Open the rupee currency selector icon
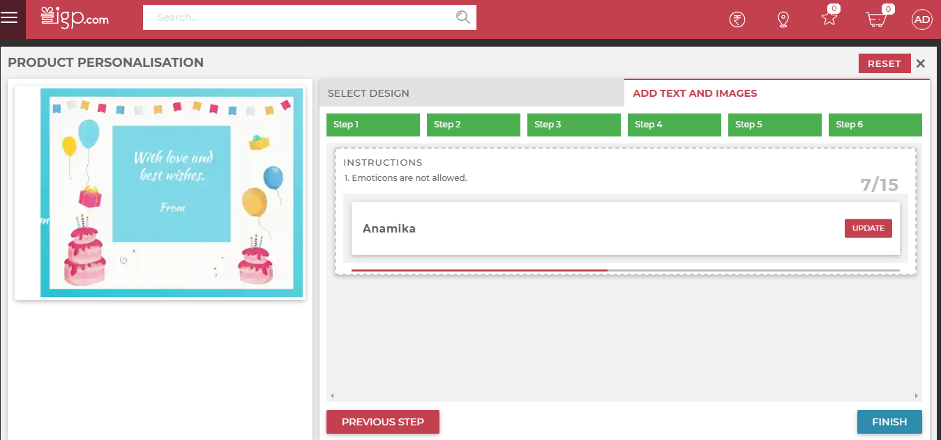Image resolution: width=941 pixels, height=440 pixels. tap(737, 19)
